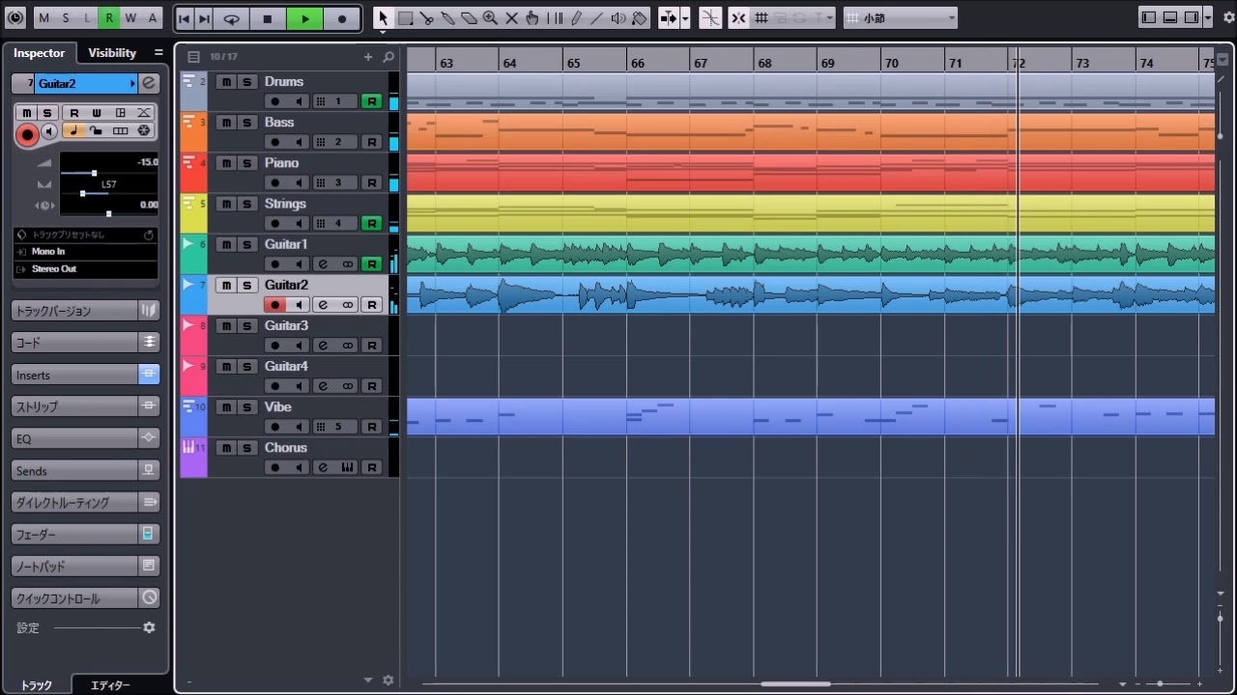Stop transport playback

coord(268,18)
